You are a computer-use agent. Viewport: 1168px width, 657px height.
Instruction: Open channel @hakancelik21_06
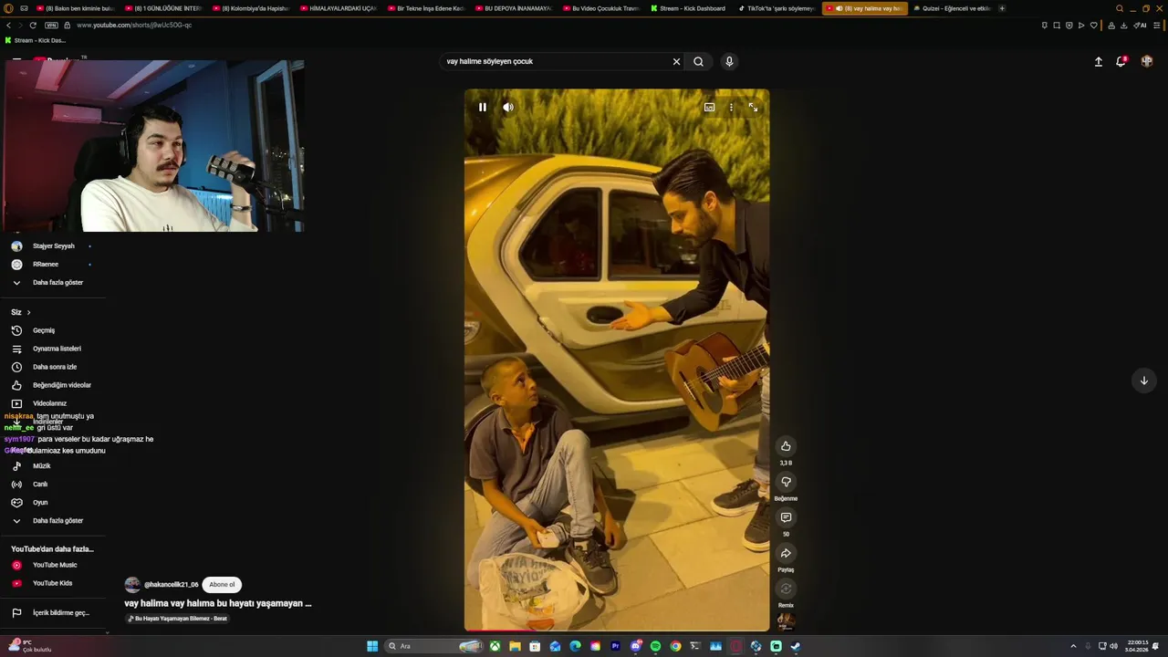pos(171,584)
